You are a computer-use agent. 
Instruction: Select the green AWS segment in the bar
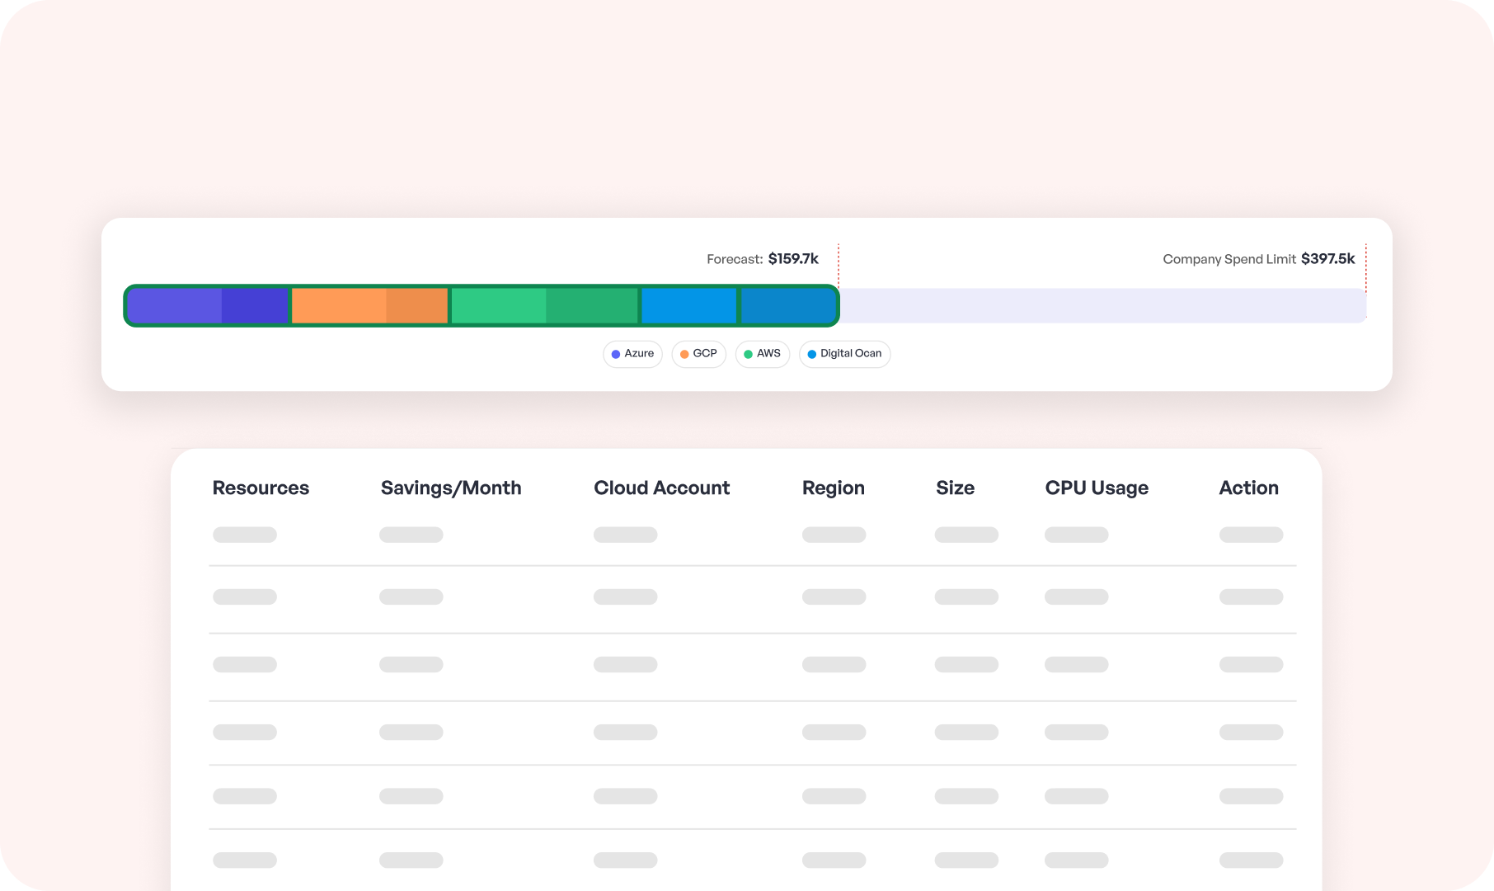544,305
